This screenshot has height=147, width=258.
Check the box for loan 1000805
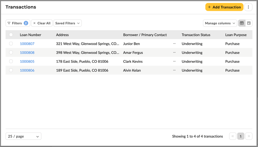(x=11, y=61)
